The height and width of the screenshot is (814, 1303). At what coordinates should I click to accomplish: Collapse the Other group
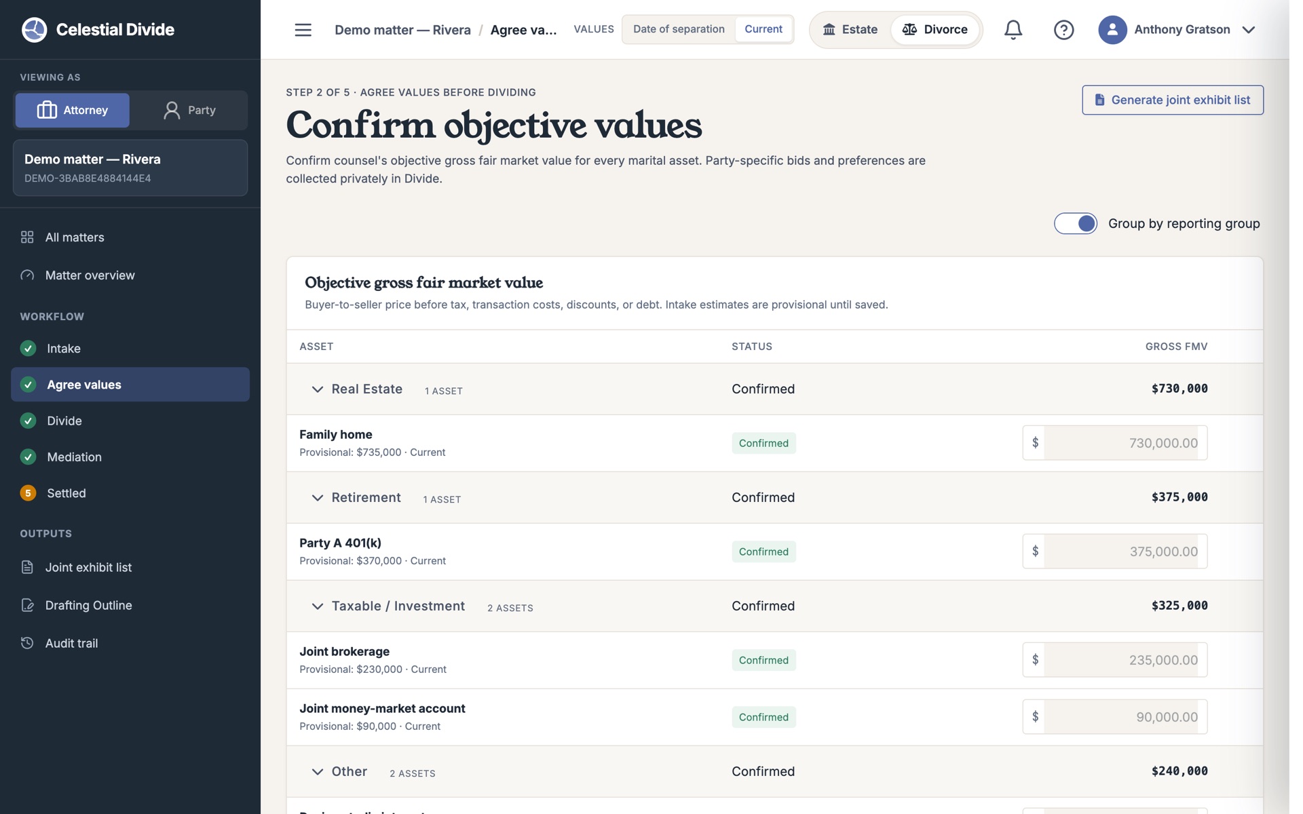(x=317, y=771)
